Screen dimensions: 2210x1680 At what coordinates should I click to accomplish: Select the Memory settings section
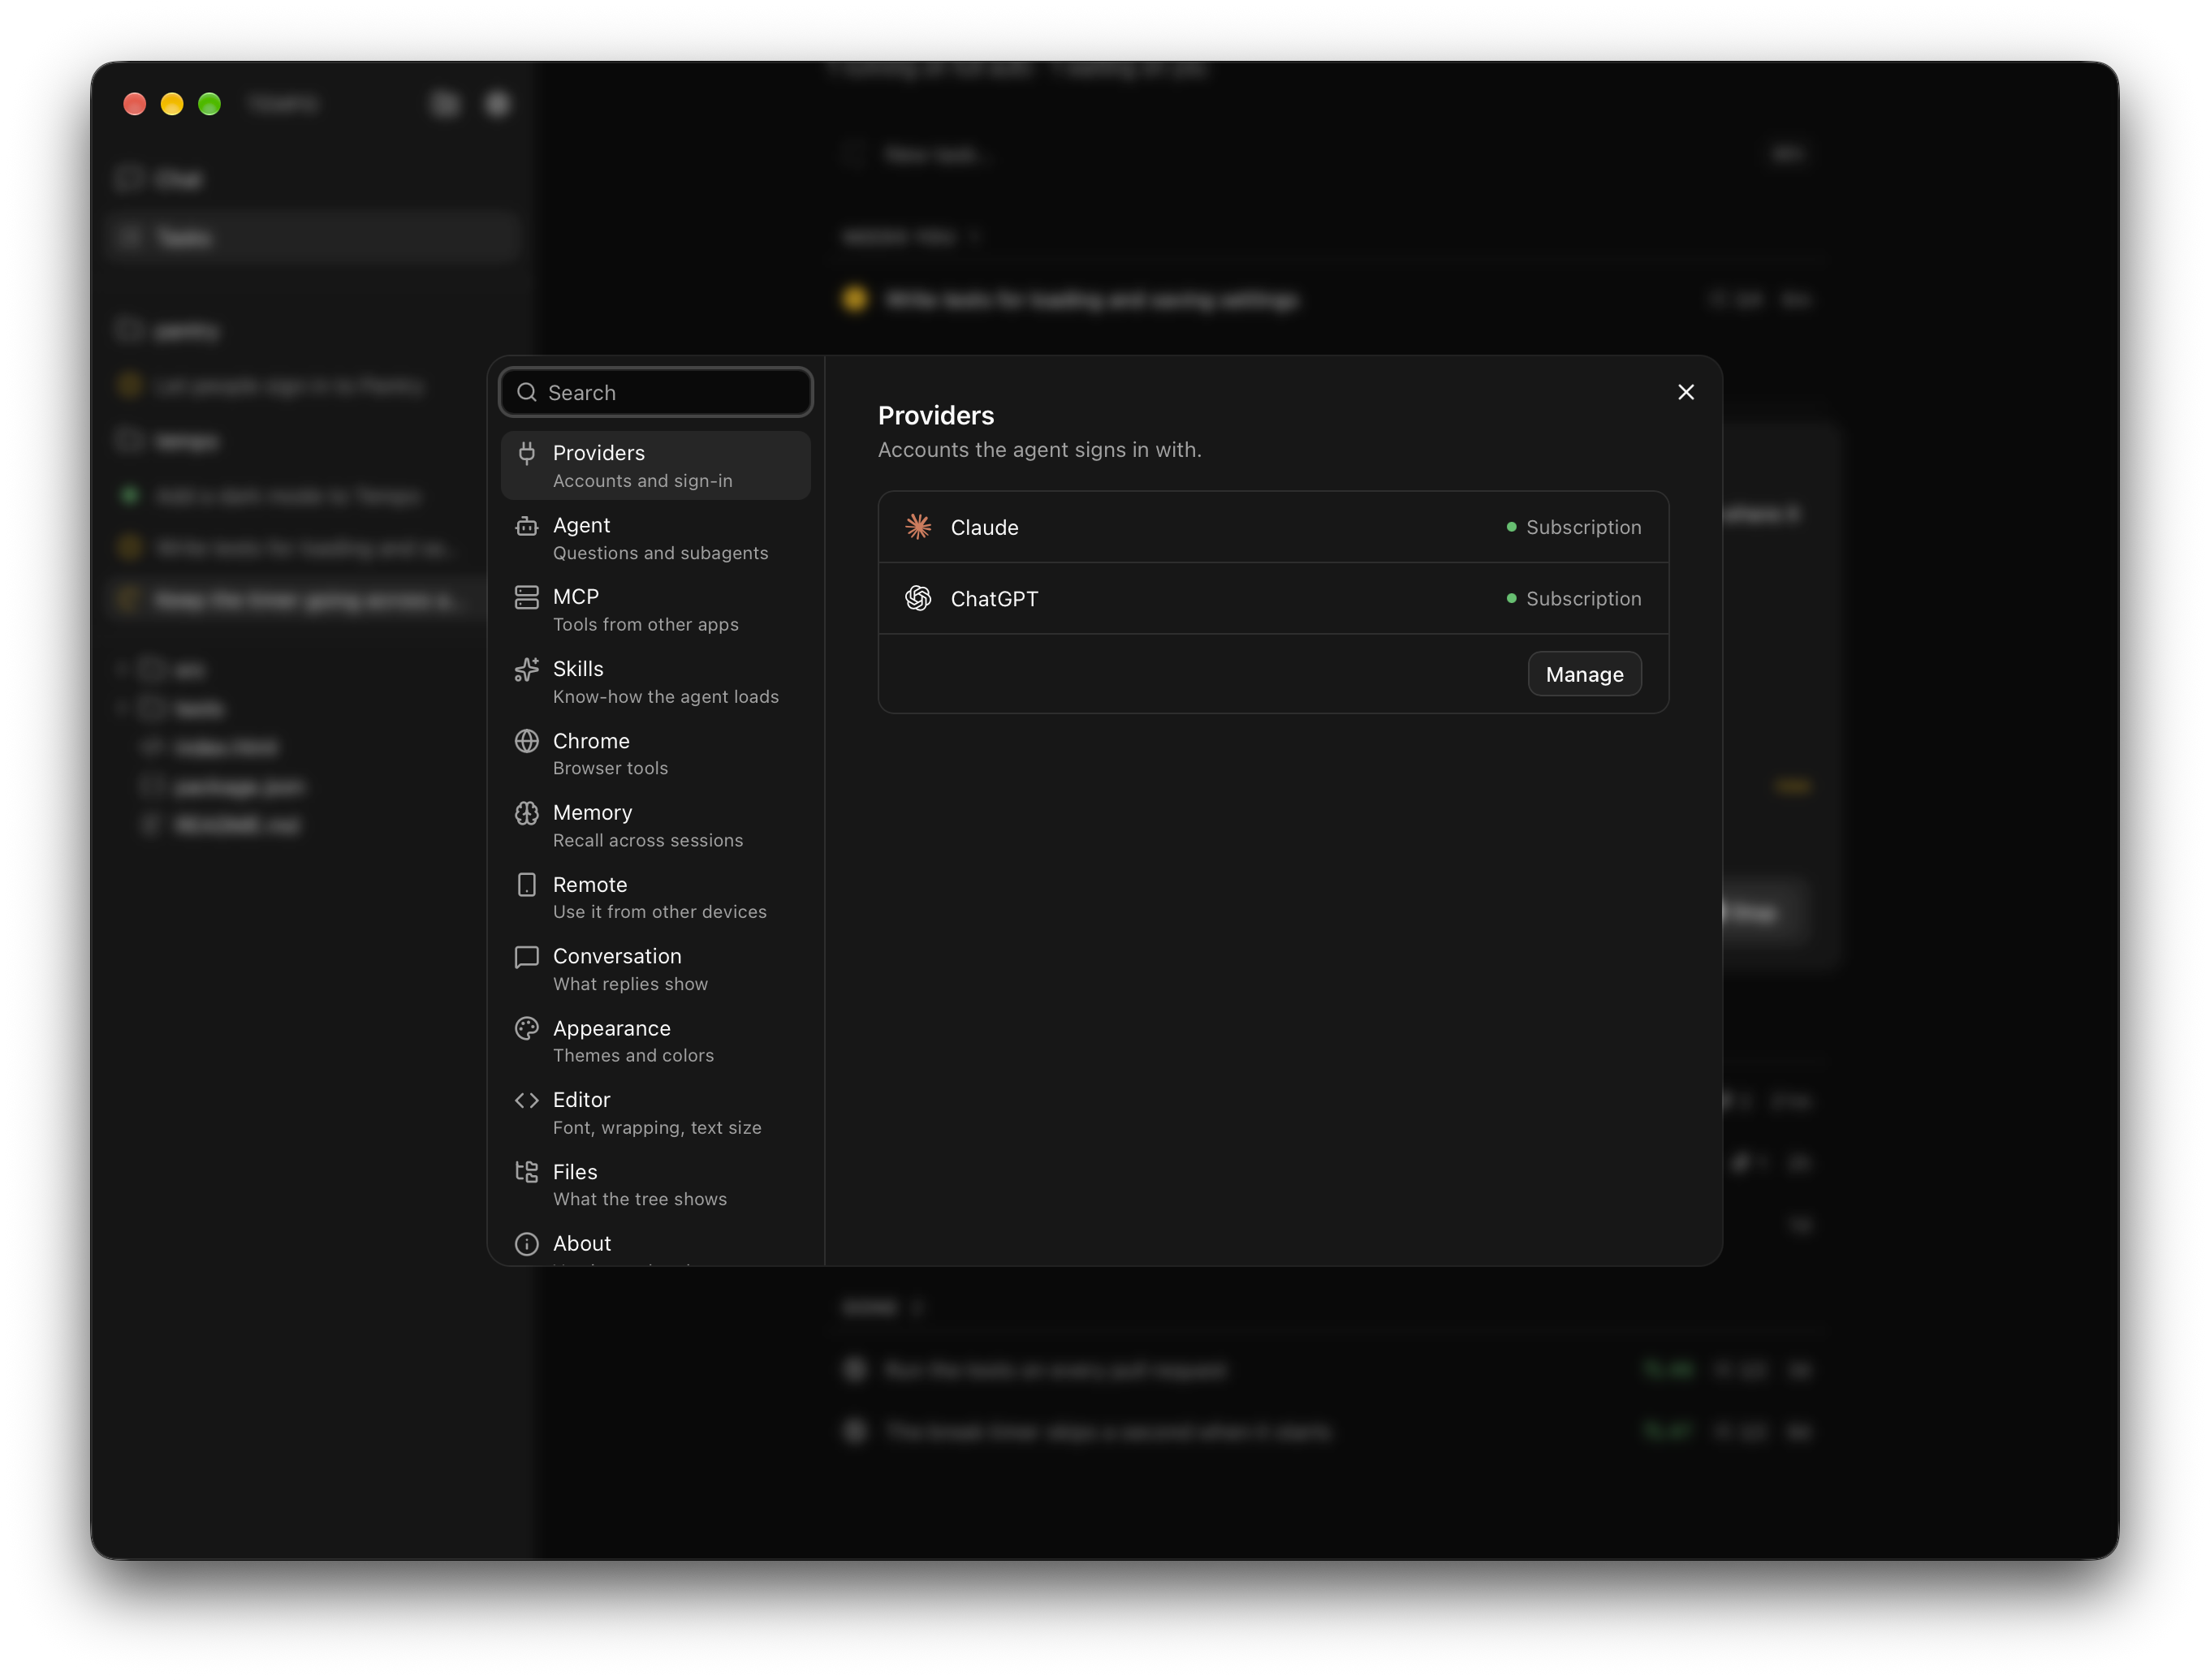pyautogui.click(x=655, y=825)
